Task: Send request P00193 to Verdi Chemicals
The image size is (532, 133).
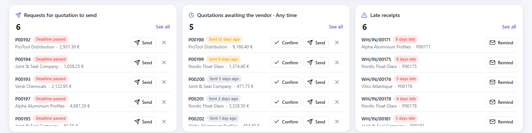Action: [143, 82]
